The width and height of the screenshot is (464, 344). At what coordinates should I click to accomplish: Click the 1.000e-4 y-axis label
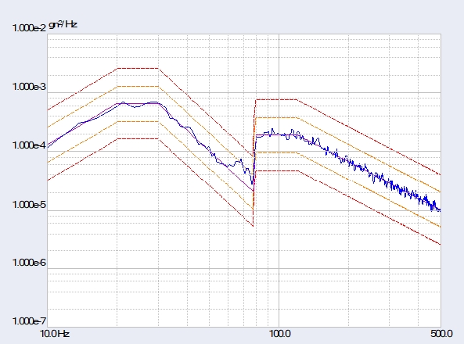point(29,145)
